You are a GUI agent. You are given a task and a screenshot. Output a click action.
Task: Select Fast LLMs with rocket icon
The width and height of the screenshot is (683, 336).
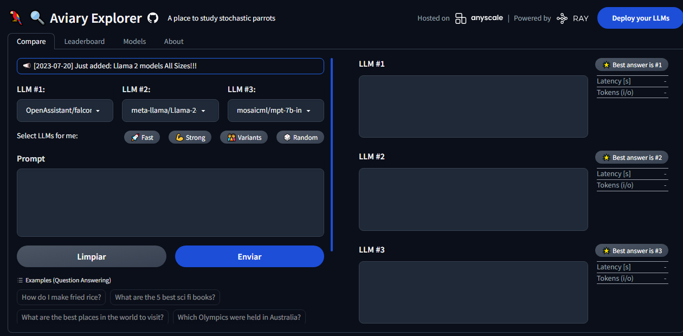tap(142, 138)
